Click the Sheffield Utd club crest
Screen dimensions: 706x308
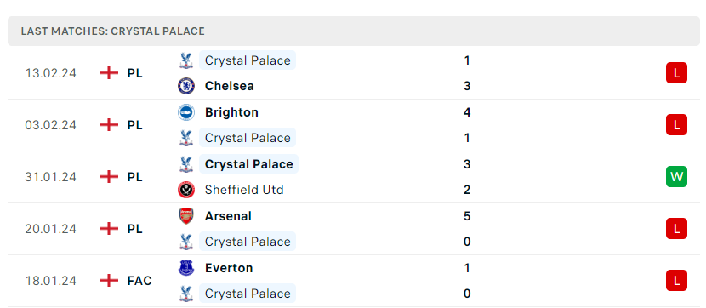(186, 190)
